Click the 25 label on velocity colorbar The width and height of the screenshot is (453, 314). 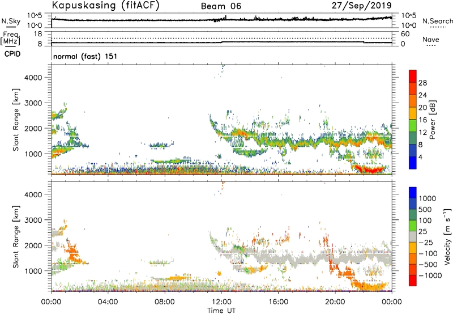pyautogui.click(x=423, y=231)
